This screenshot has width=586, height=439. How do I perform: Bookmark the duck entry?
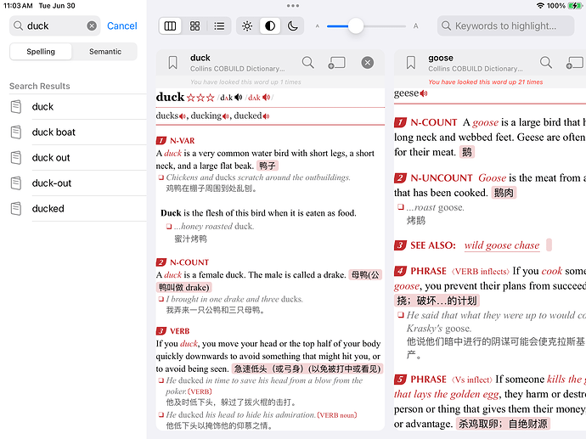click(x=172, y=63)
